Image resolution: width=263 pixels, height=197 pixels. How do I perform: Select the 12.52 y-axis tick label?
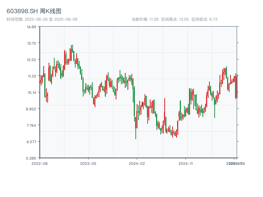[32, 59]
